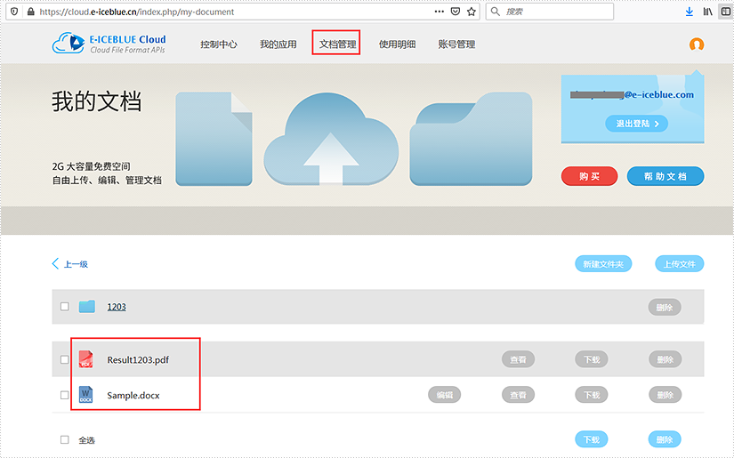Click the Pocket save icon
Image resolution: width=734 pixels, height=458 pixels.
[455, 12]
